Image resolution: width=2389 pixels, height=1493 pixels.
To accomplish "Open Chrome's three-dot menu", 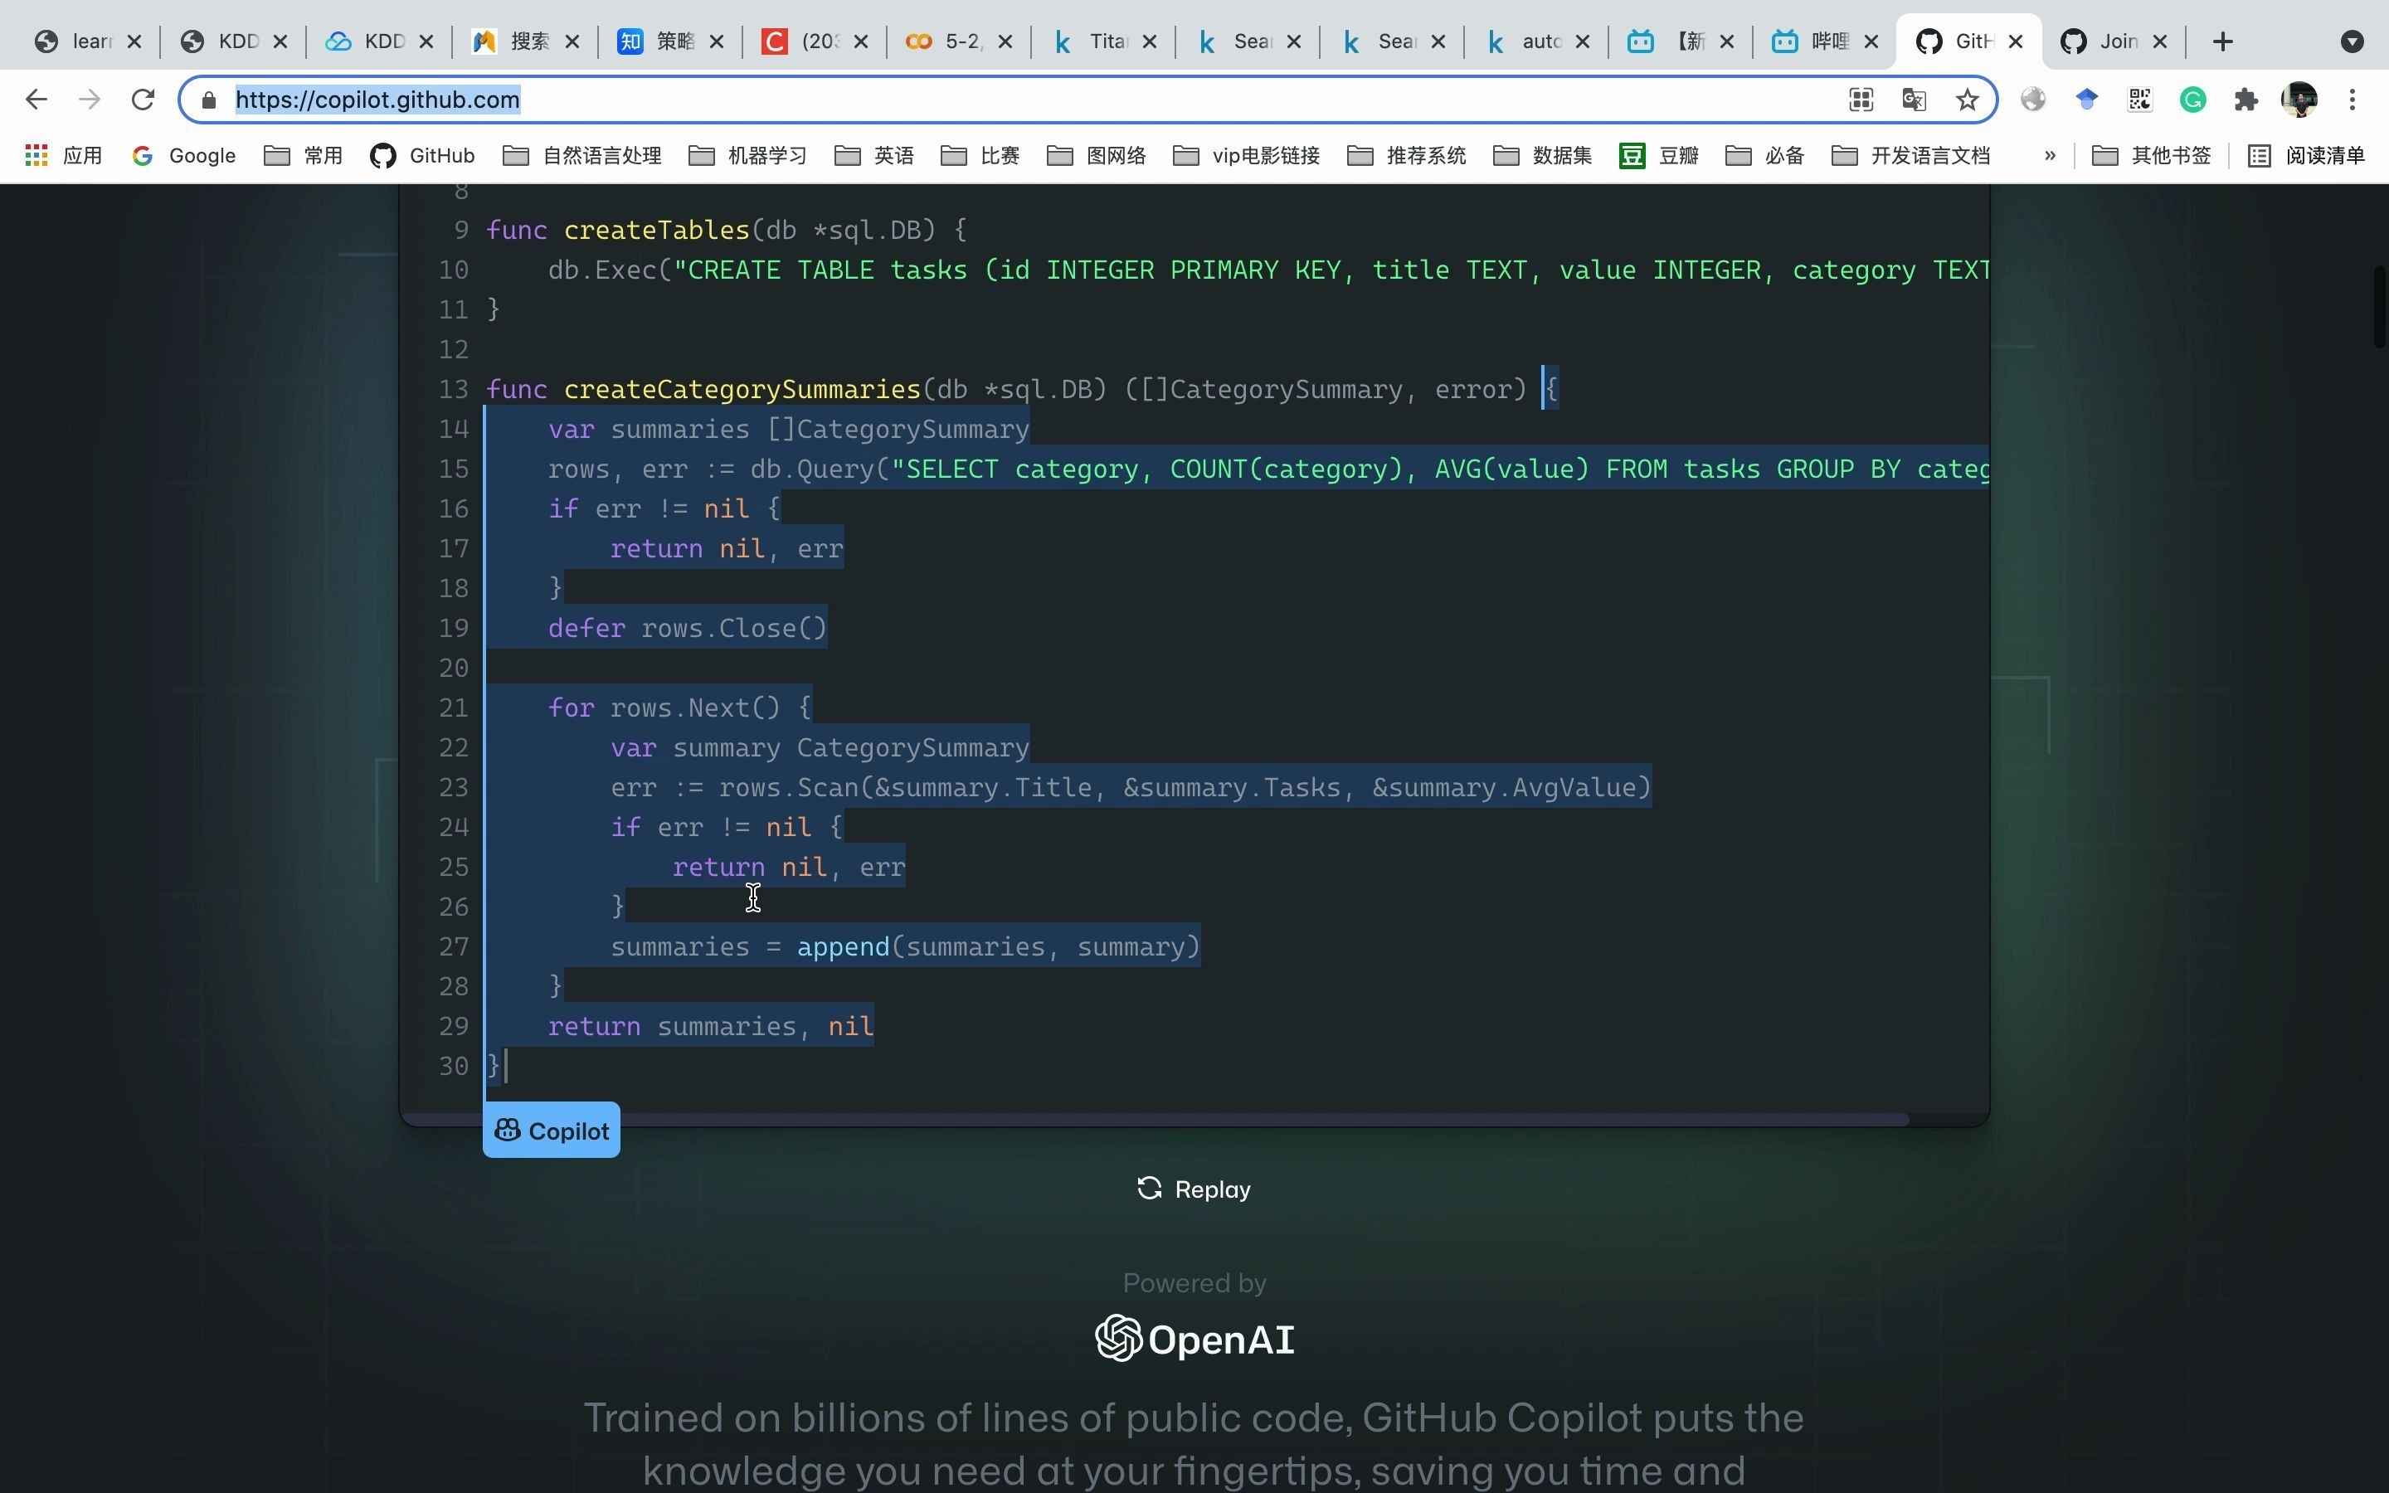I will pyautogui.click(x=2353, y=99).
